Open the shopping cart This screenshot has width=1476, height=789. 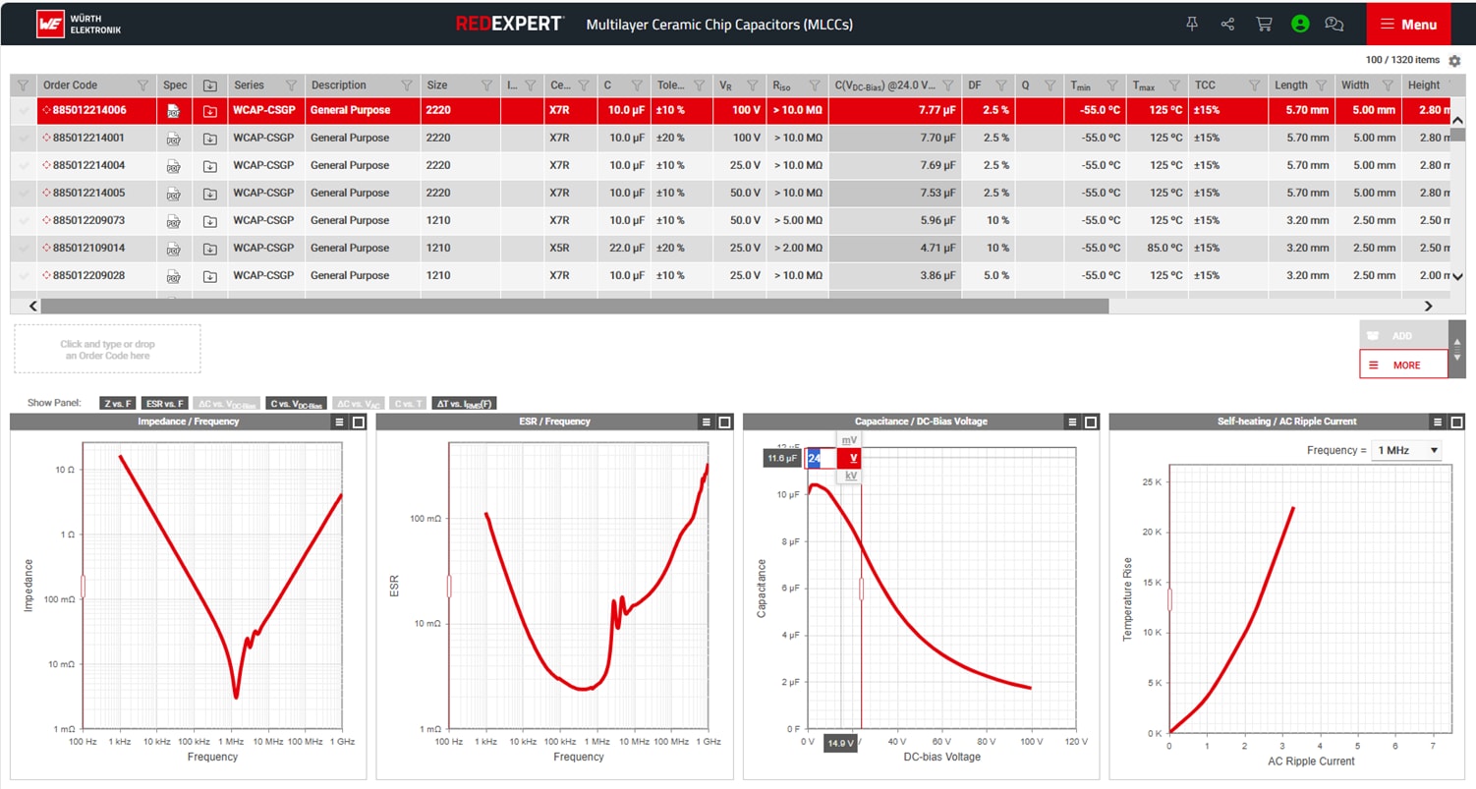pyautogui.click(x=1264, y=24)
